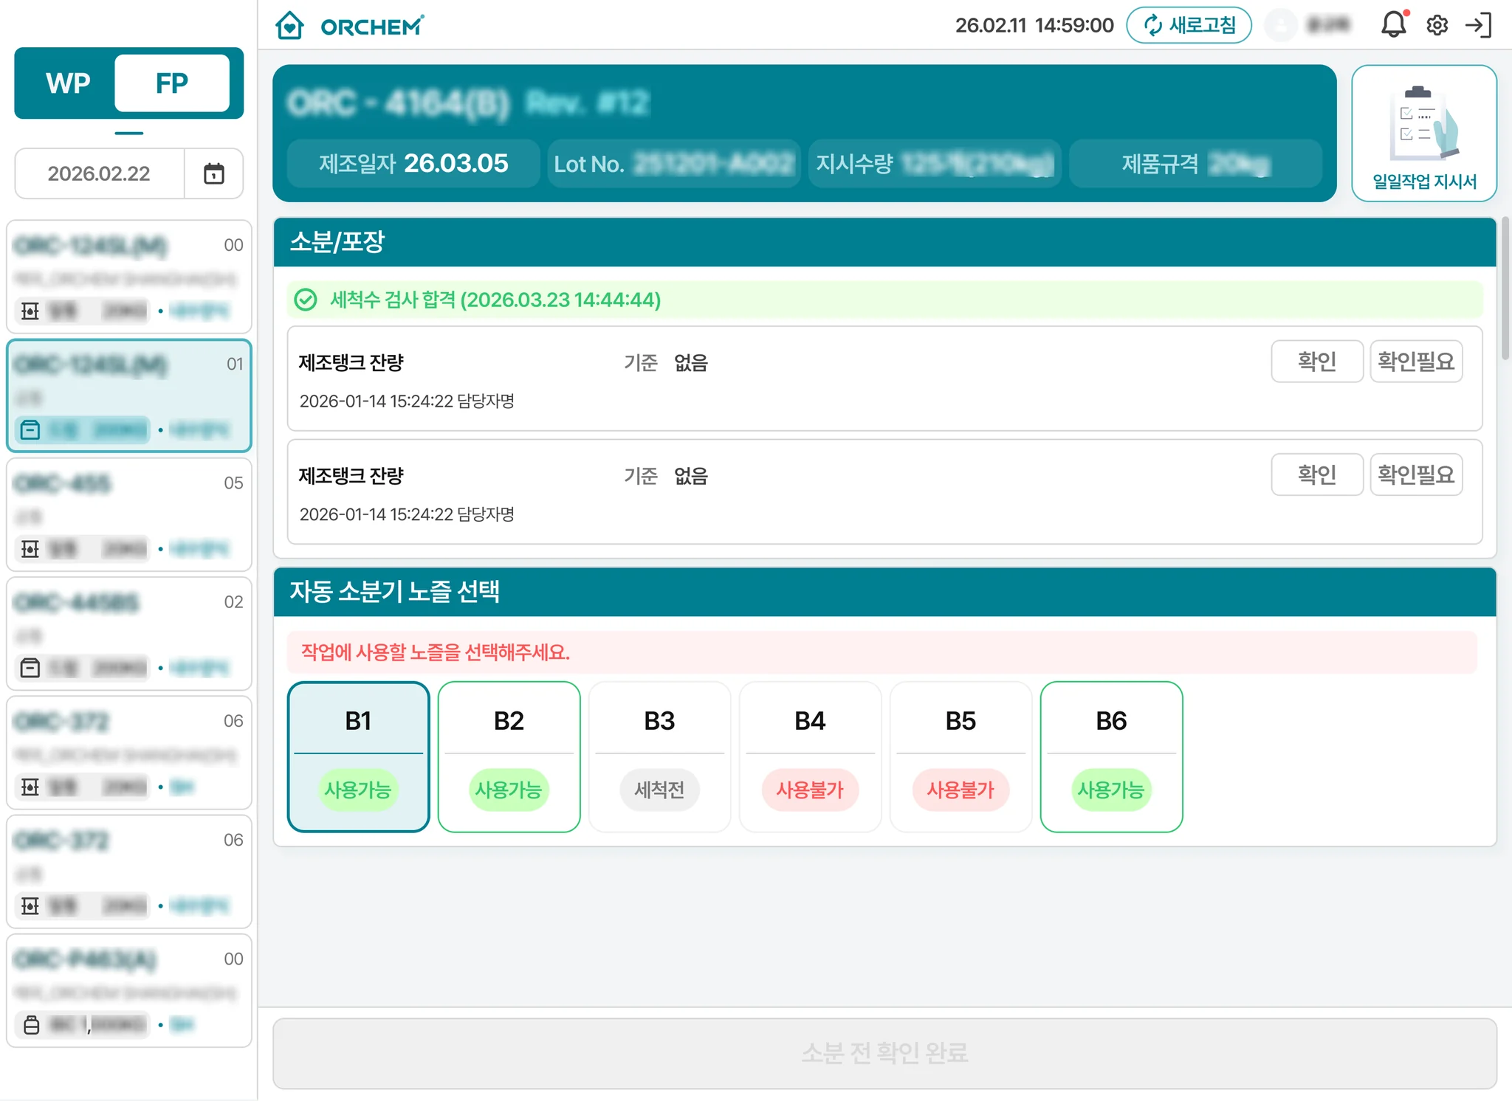The image size is (1512, 1101).
Task: Select nozzle B2
Action: pyautogui.click(x=509, y=756)
